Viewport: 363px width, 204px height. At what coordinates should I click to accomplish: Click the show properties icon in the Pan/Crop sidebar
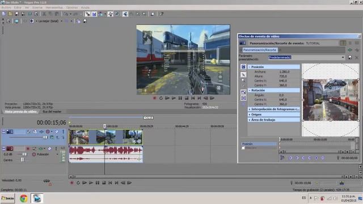[243, 67]
